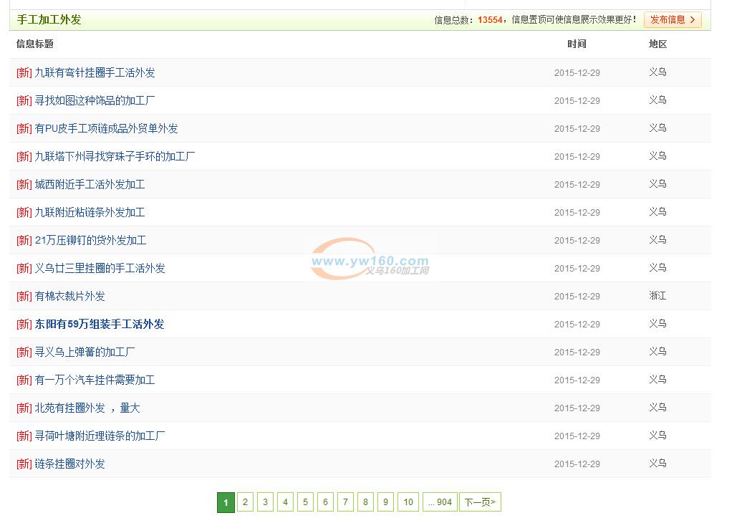742x518 pixels.
Task: Open listing 21万压铆钉的货外发加工
Action: tap(90, 240)
